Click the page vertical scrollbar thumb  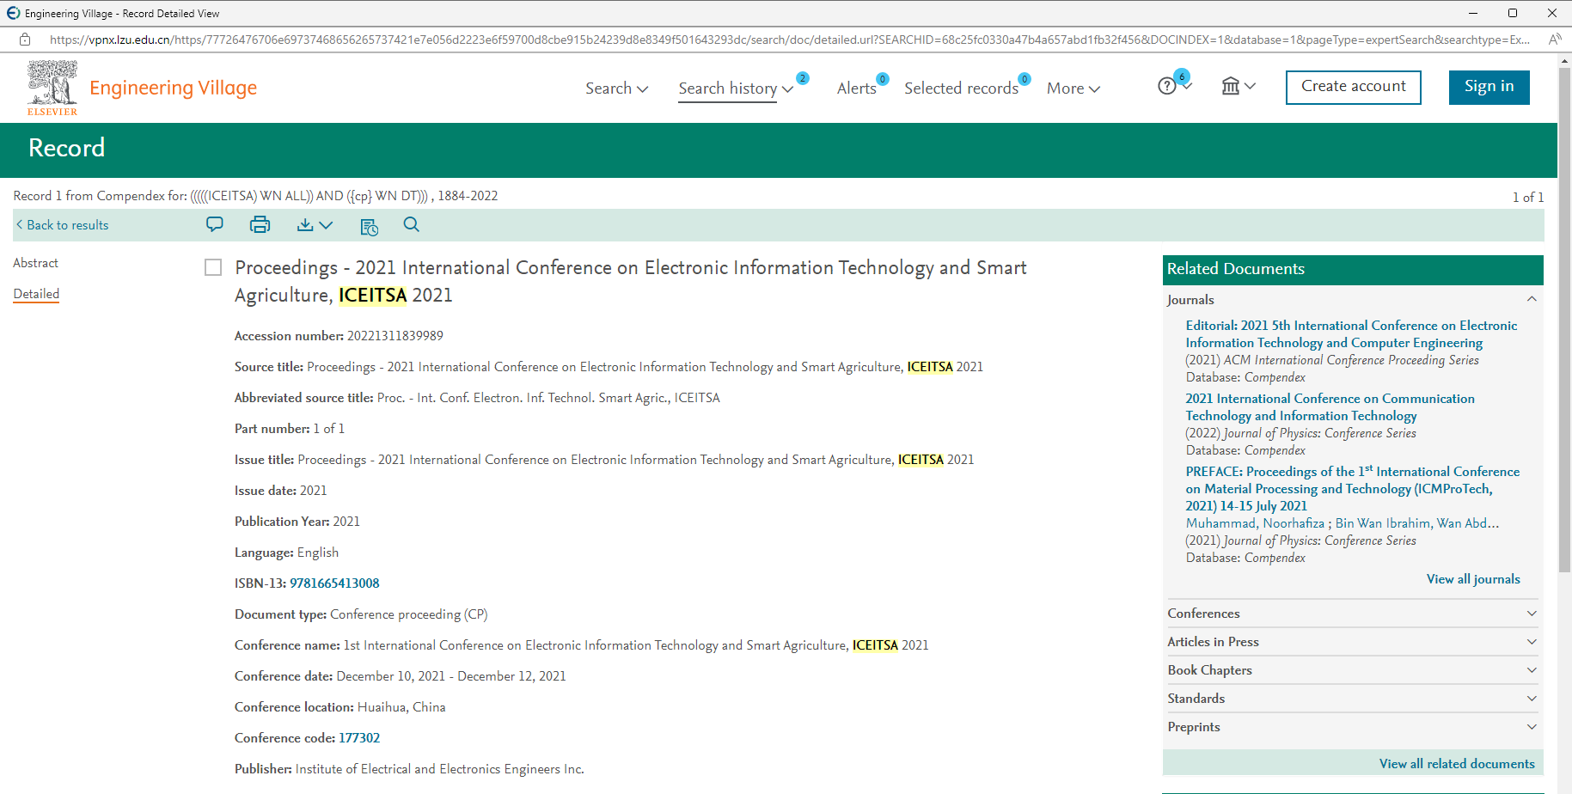[x=1564, y=318]
